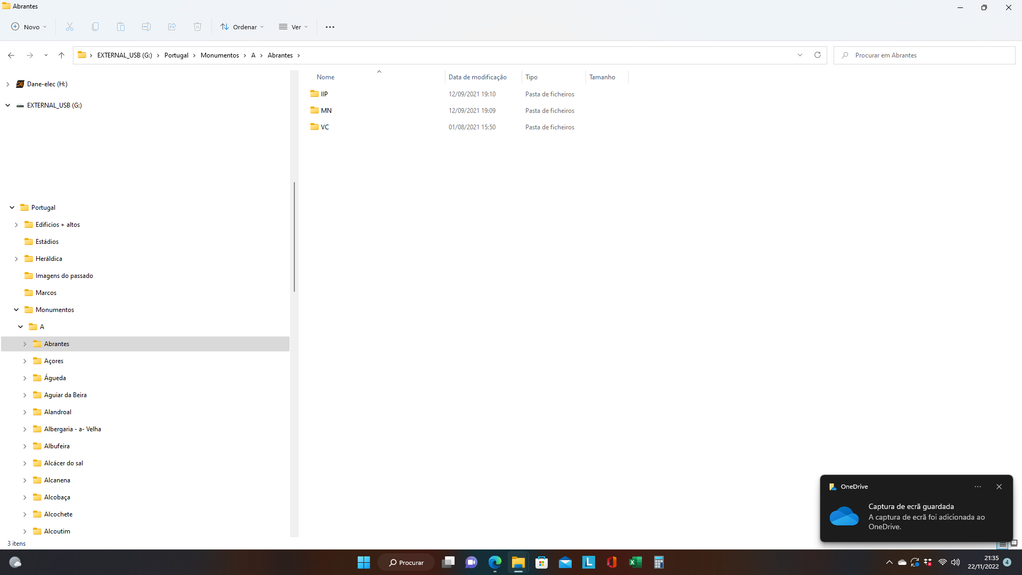Open Calculator from the taskbar

coord(659,562)
